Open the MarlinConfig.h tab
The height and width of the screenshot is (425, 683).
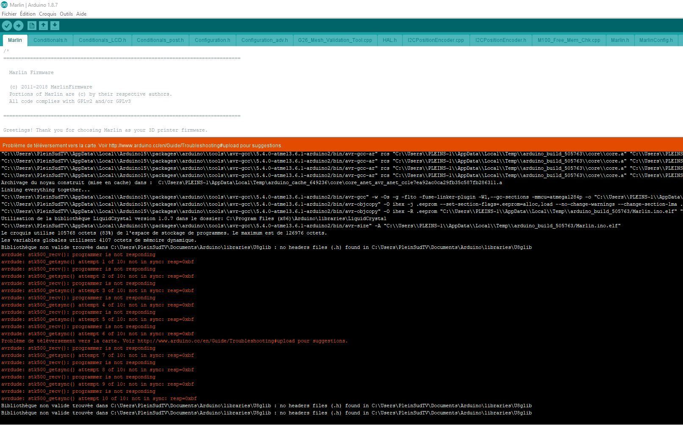click(x=656, y=40)
